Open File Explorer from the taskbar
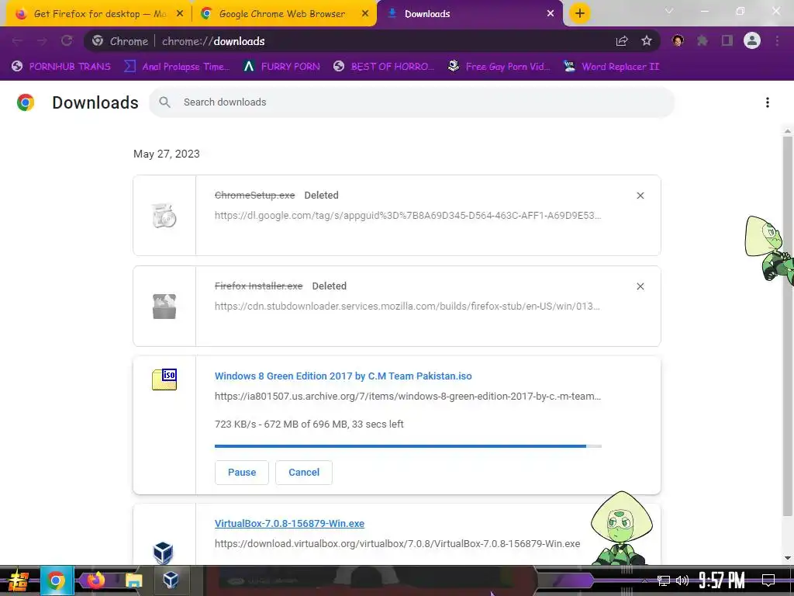The height and width of the screenshot is (596, 794). click(133, 580)
